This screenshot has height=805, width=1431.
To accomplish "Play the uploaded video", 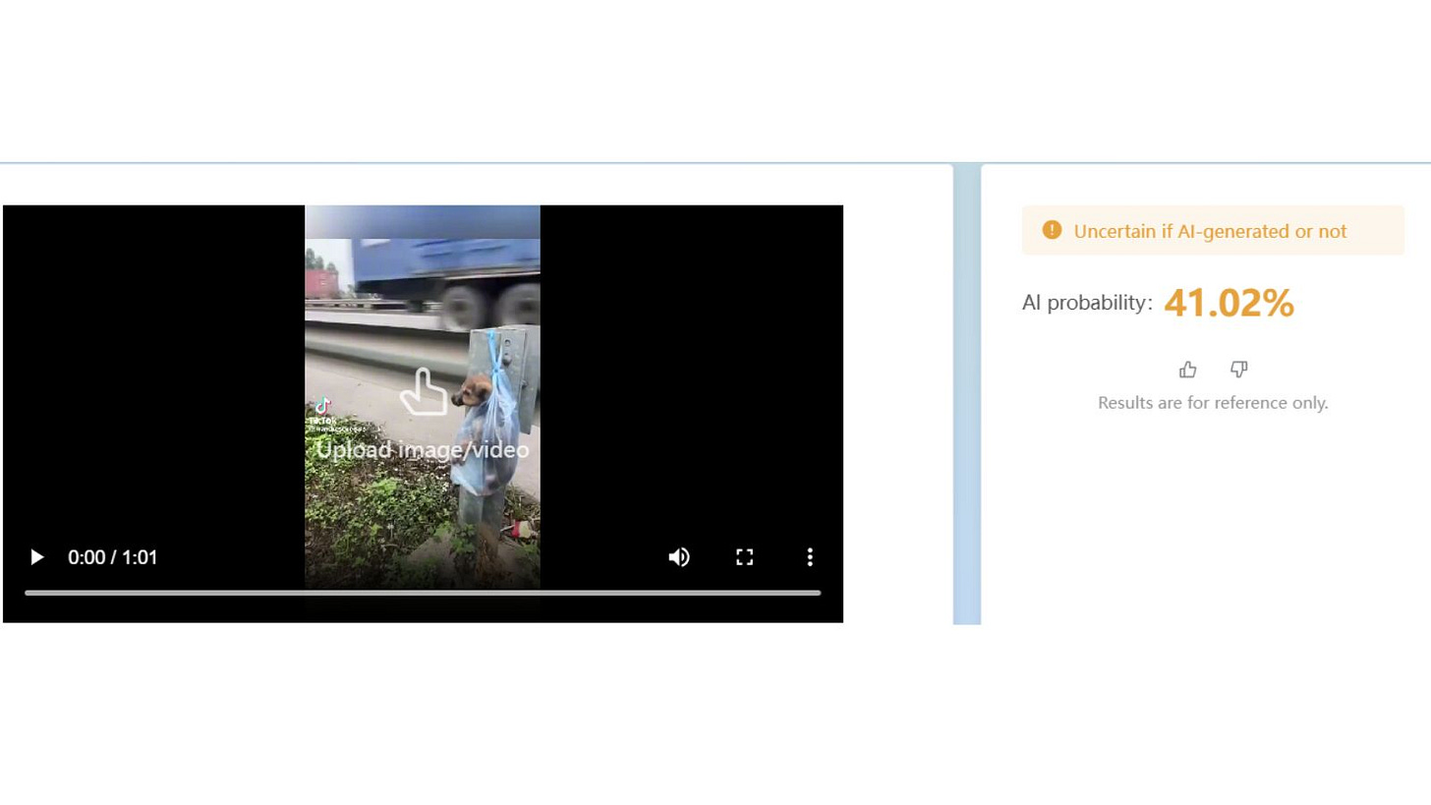I will [x=37, y=557].
